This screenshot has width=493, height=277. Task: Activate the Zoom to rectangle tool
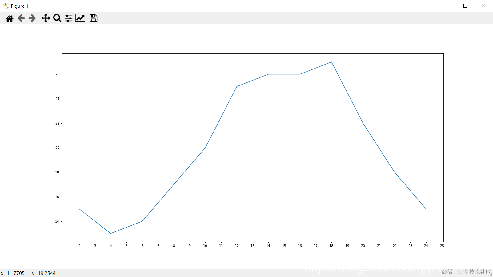57,18
